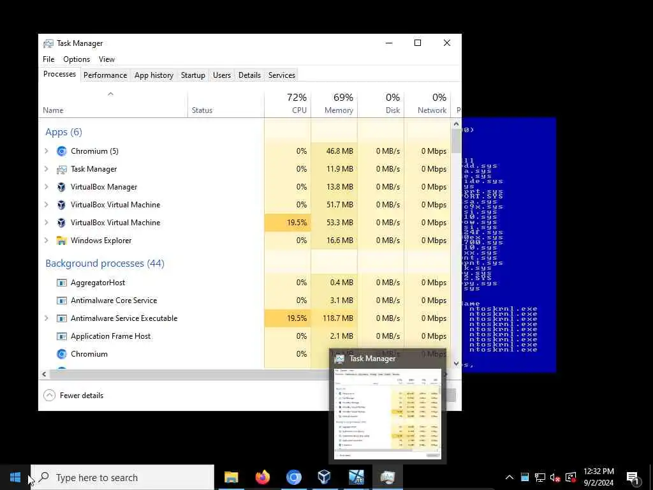Collapse view with Fewer details
Viewport: 653px width, 490px height.
click(73, 396)
